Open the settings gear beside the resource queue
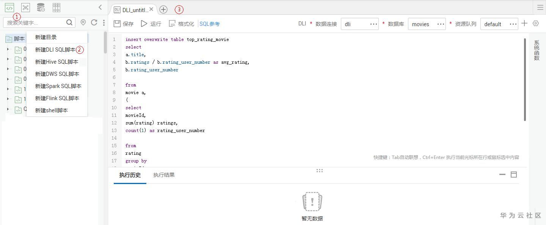This screenshot has width=546, height=225. (x=536, y=24)
